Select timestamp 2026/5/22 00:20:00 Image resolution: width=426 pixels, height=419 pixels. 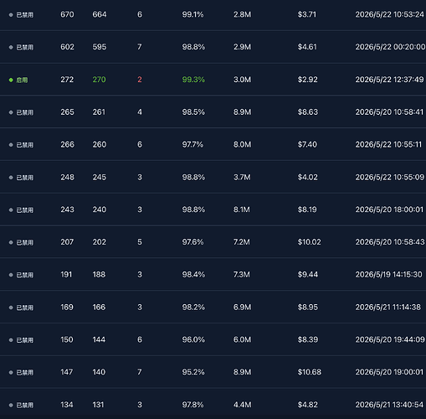(x=390, y=47)
